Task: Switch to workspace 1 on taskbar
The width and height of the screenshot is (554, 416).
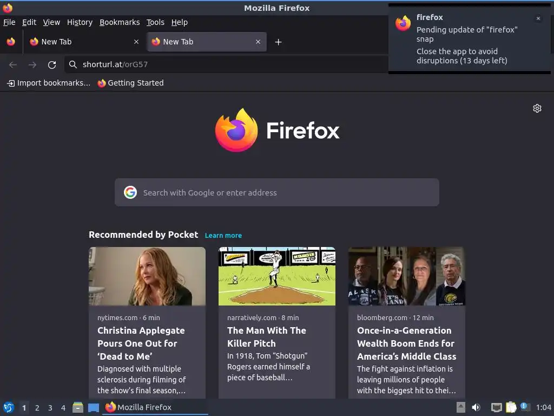Action: [x=24, y=408]
